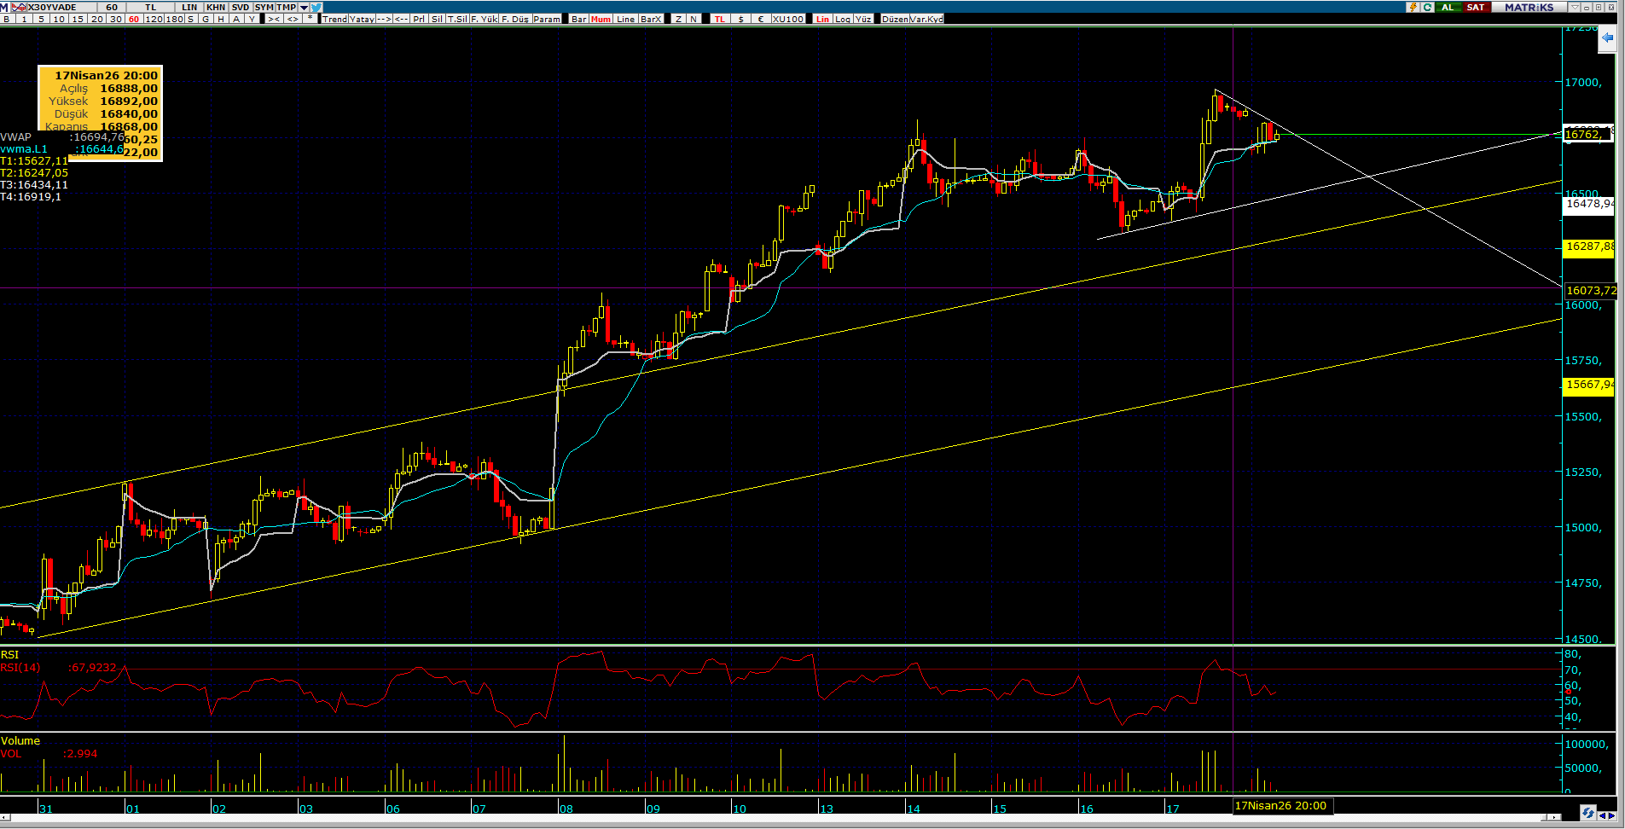Open the dropdown arrow next to TMP
Image resolution: width=1625 pixels, height=829 pixels.
[304, 7]
